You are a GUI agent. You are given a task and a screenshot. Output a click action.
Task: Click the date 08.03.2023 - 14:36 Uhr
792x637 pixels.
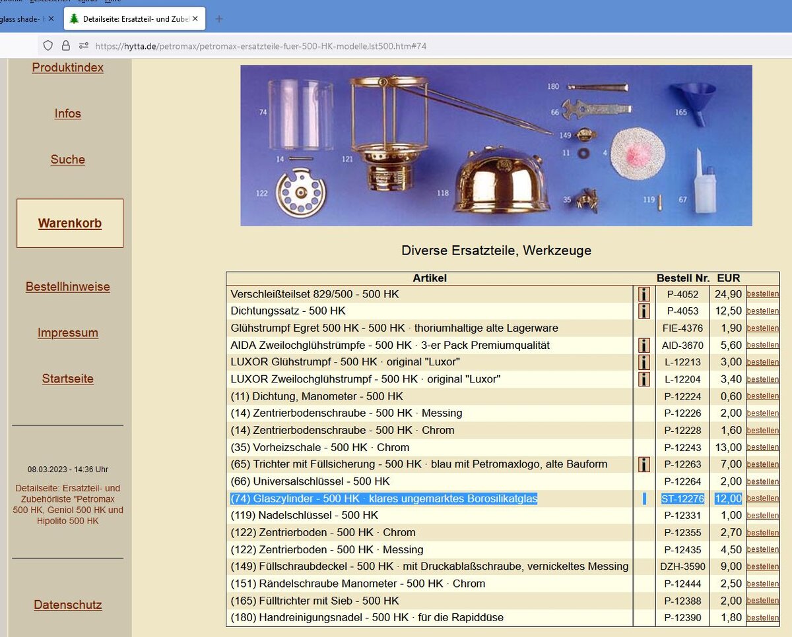click(68, 470)
